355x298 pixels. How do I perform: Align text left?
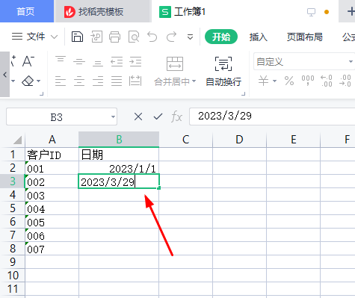coord(61,81)
